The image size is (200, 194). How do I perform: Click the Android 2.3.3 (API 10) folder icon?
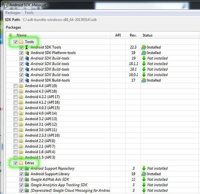tap(21, 135)
